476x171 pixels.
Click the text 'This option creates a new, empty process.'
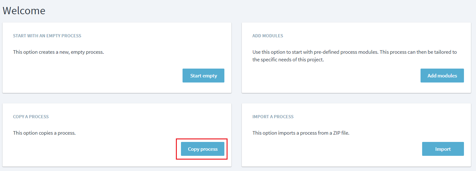coord(58,52)
